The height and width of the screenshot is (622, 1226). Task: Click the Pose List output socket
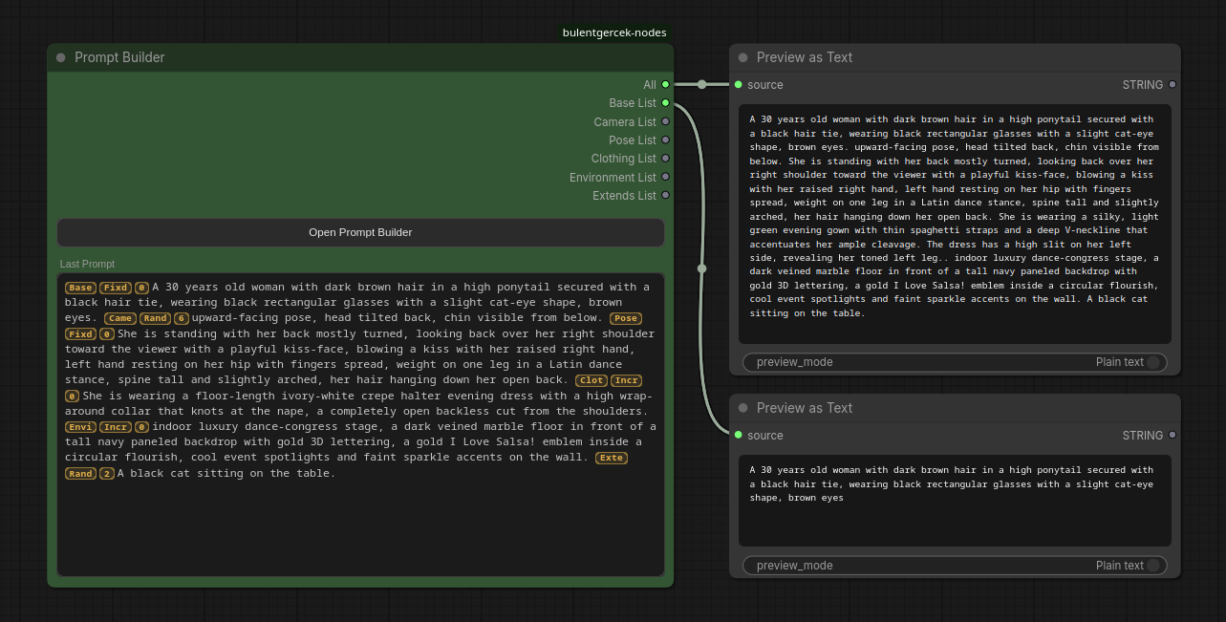pos(666,140)
